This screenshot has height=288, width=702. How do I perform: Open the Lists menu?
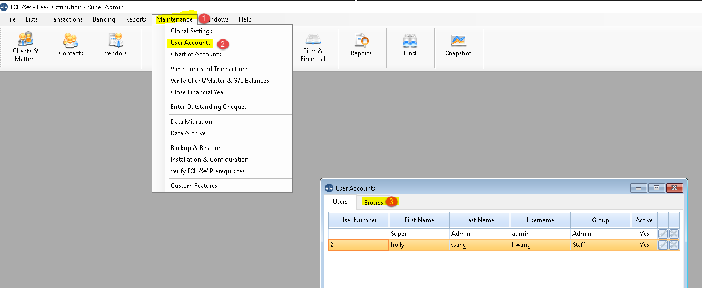(32, 19)
